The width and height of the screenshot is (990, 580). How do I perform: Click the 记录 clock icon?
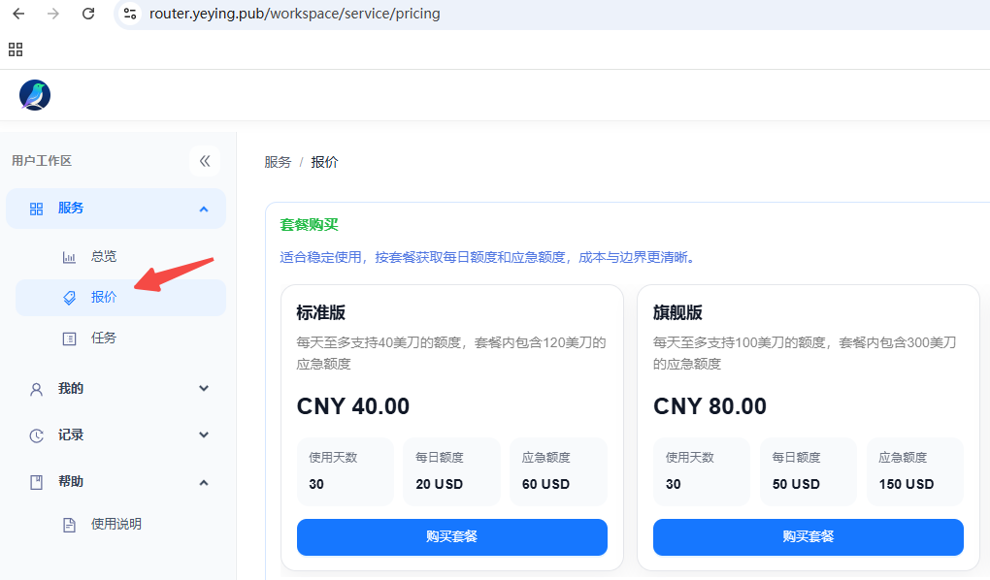(x=36, y=435)
